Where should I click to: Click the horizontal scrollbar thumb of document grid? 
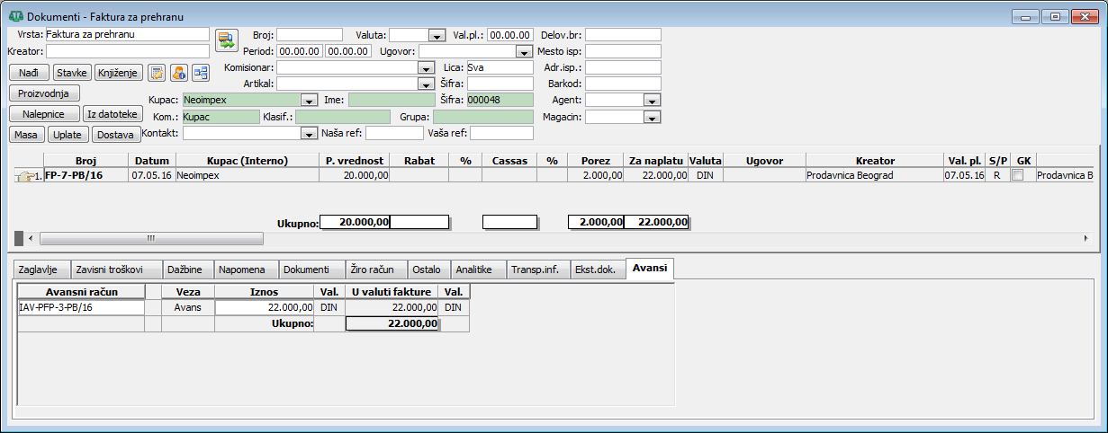point(151,238)
